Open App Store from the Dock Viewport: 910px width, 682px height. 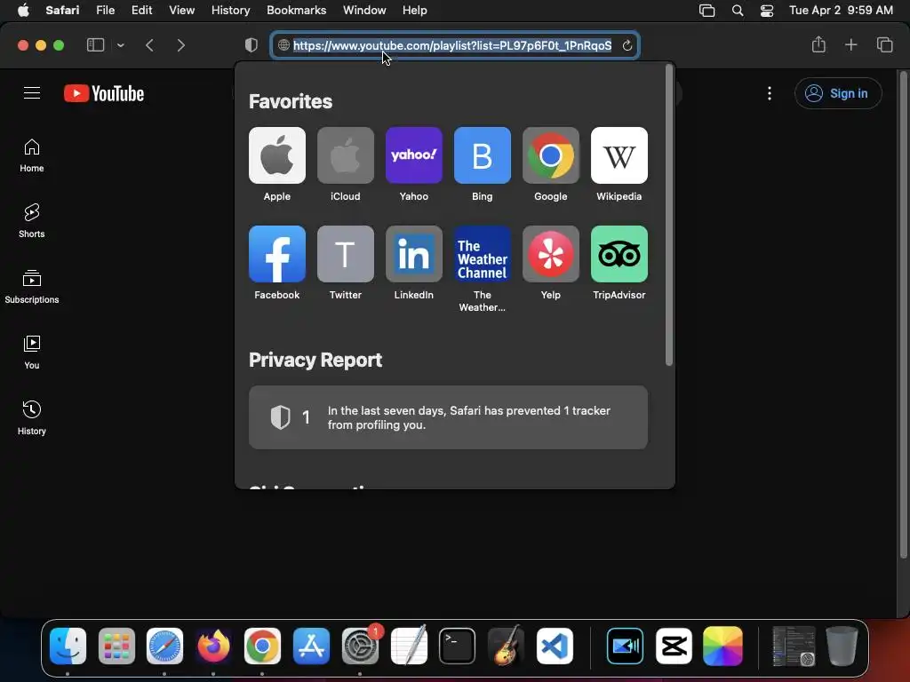(311, 646)
